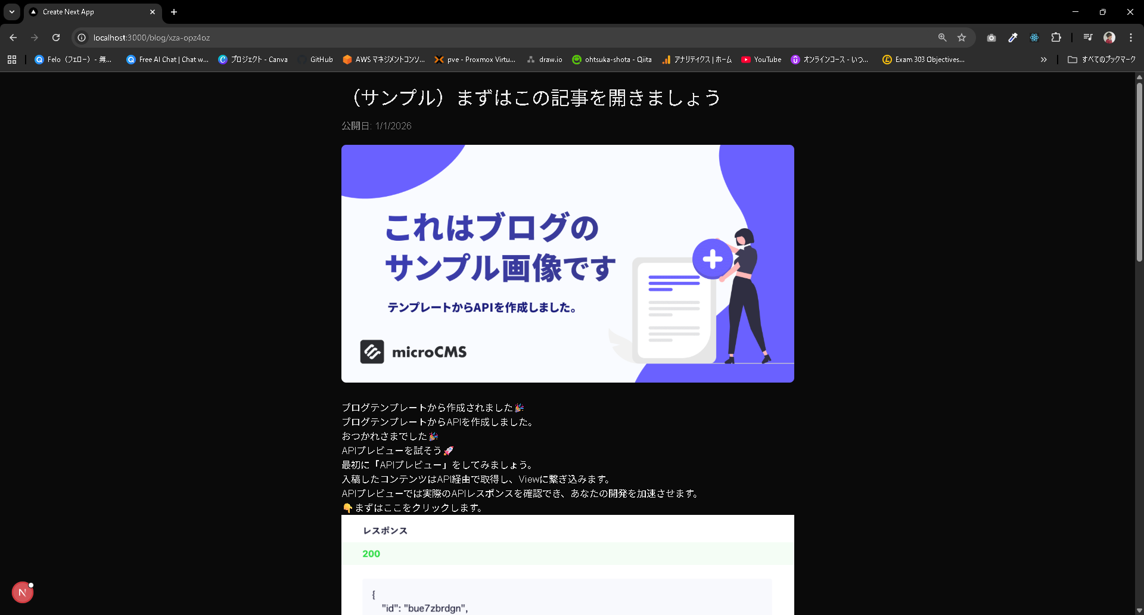Open the zoom magnifier icon in address bar
The height and width of the screenshot is (615, 1144).
(942, 38)
